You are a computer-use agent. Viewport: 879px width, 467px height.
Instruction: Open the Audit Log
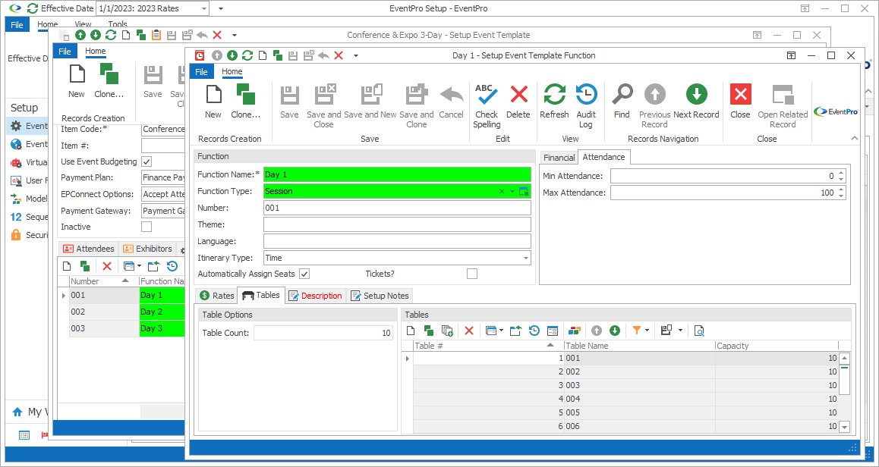[586, 95]
